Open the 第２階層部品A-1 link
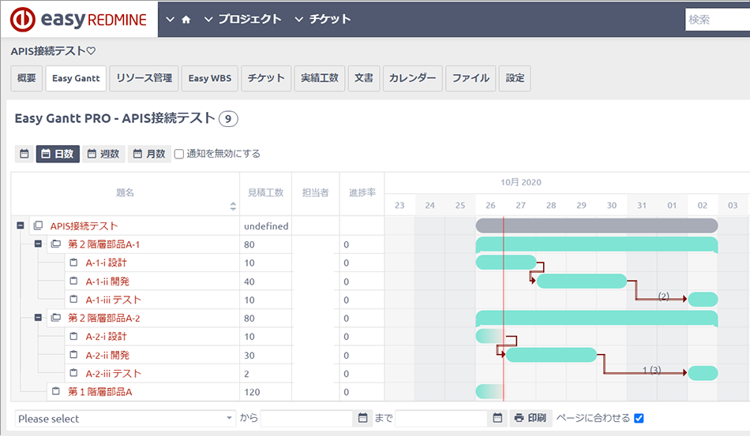 click(x=103, y=244)
